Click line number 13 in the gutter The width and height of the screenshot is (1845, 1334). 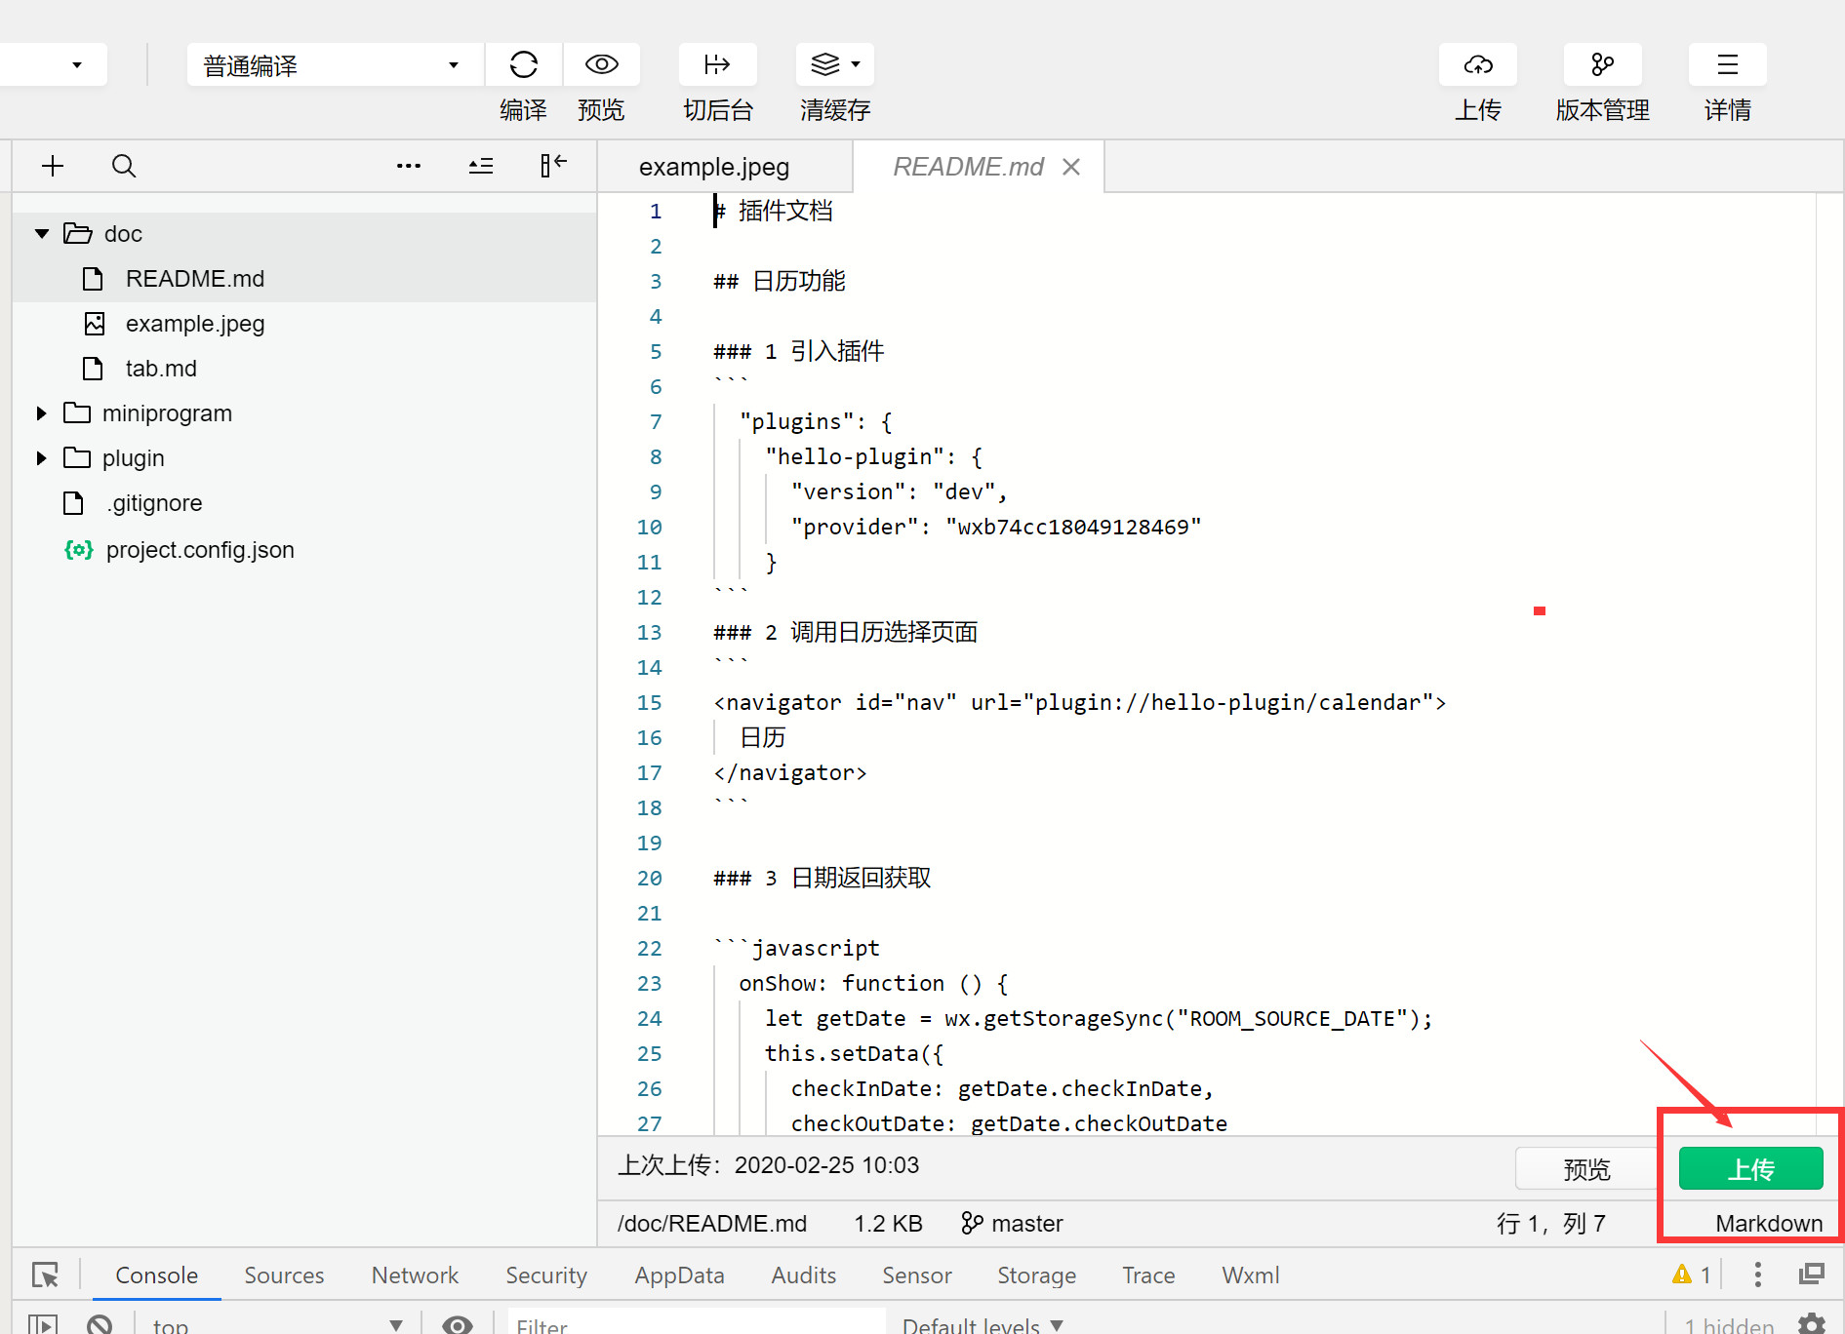tap(649, 632)
